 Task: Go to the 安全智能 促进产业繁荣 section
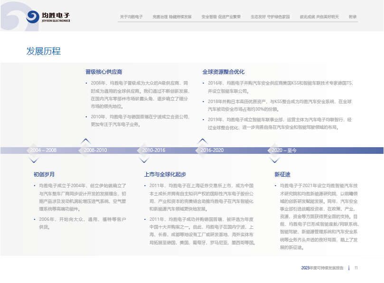[221, 17]
